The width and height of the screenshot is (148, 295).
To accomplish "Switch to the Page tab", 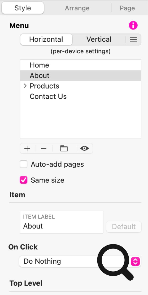I will point(127,8).
